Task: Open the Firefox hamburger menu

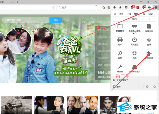Action: tap(156, 7)
